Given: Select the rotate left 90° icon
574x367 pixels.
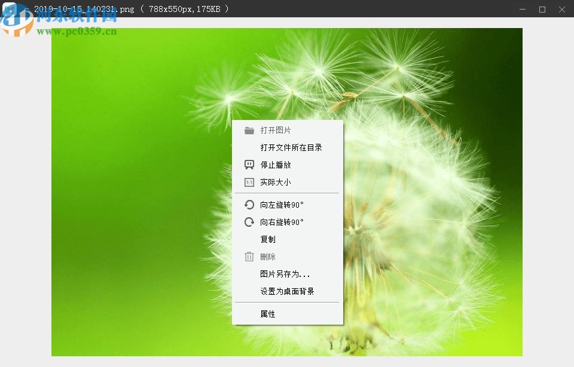Looking at the screenshot, I should point(249,204).
